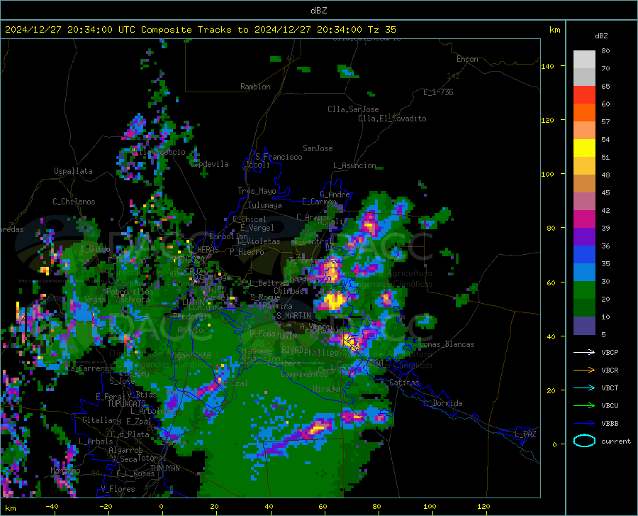
Task: Select the light gray 80-70 dBZ swatch
Action: 584,60
